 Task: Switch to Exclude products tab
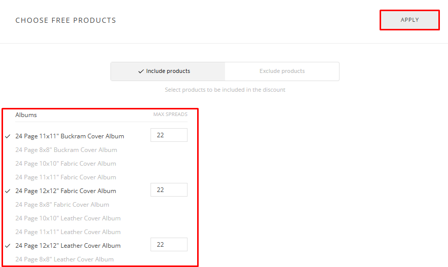(x=282, y=71)
